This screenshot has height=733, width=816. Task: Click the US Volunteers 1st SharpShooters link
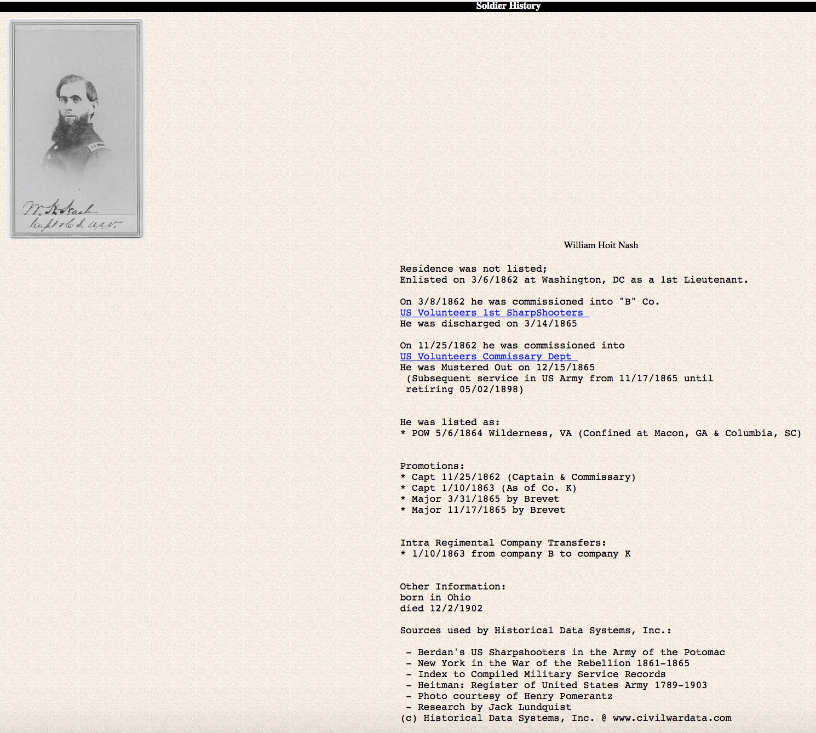[x=493, y=313]
